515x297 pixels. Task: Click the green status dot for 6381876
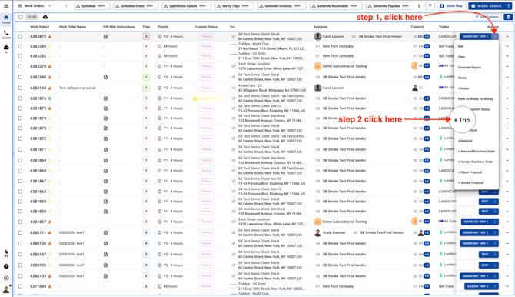click(x=50, y=98)
